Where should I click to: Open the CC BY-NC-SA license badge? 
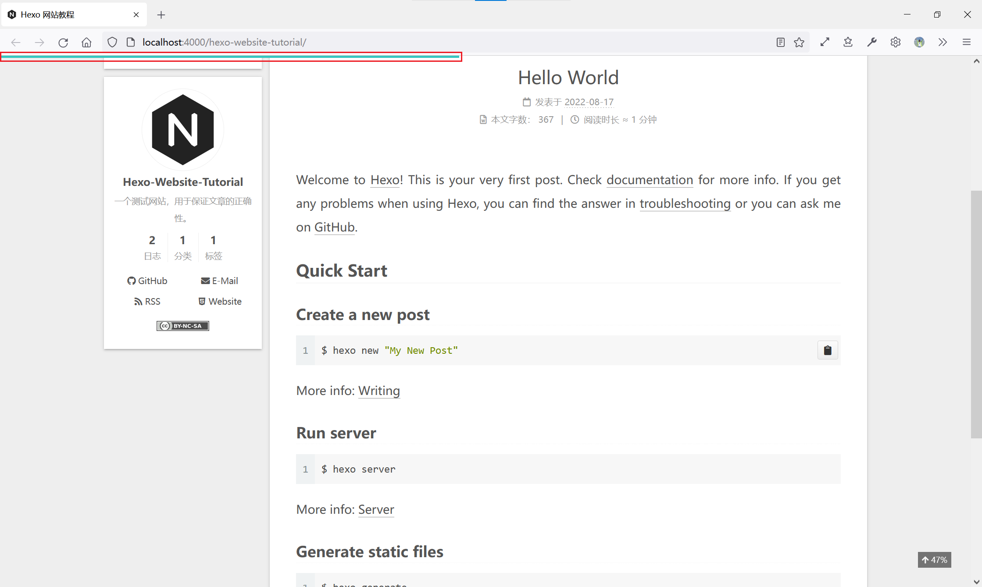[x=182, y=326]
